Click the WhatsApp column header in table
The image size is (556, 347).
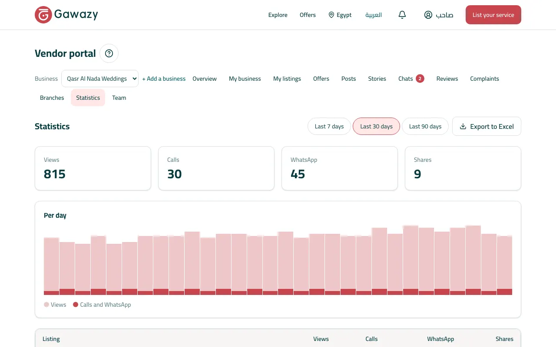pyautogui.click(x=440, y=339)
